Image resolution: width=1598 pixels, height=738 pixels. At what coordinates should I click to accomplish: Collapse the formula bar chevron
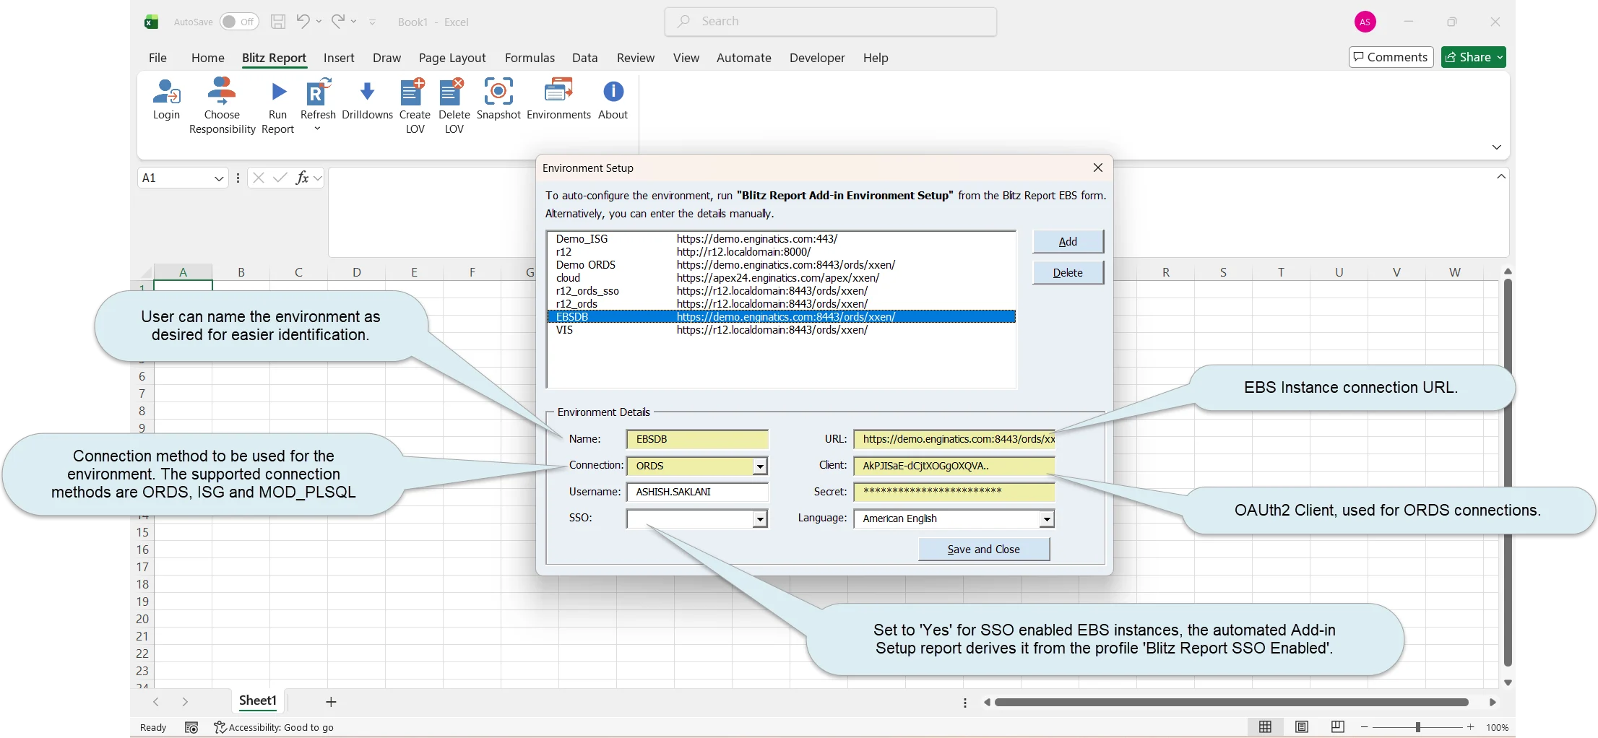[1501, 177]
